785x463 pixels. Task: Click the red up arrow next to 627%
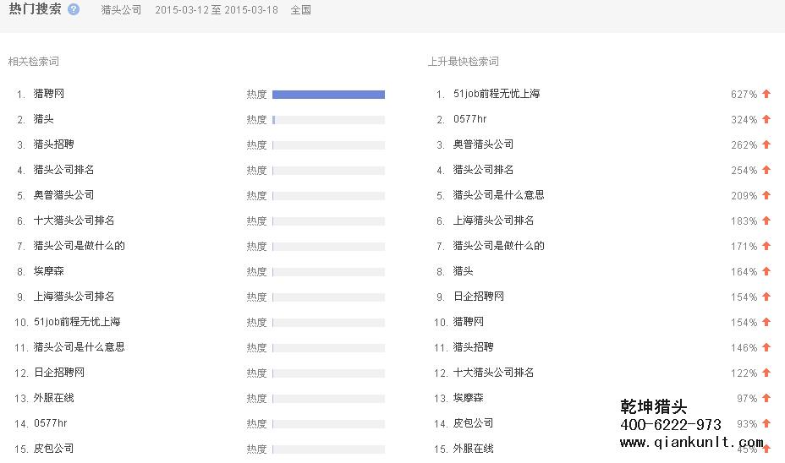[766, 94]
